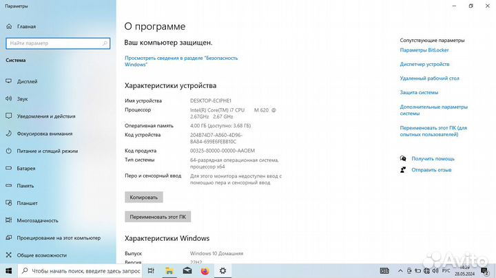The width and height of the screenshot is (496, 278).
Task: Click the Копировать button
Action: click(x=143, y=197)
